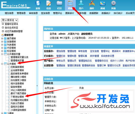This screenshot has width=135, height=114.
Task: Click page icon beside 全站搜索模板
Action: coord(9,70)
